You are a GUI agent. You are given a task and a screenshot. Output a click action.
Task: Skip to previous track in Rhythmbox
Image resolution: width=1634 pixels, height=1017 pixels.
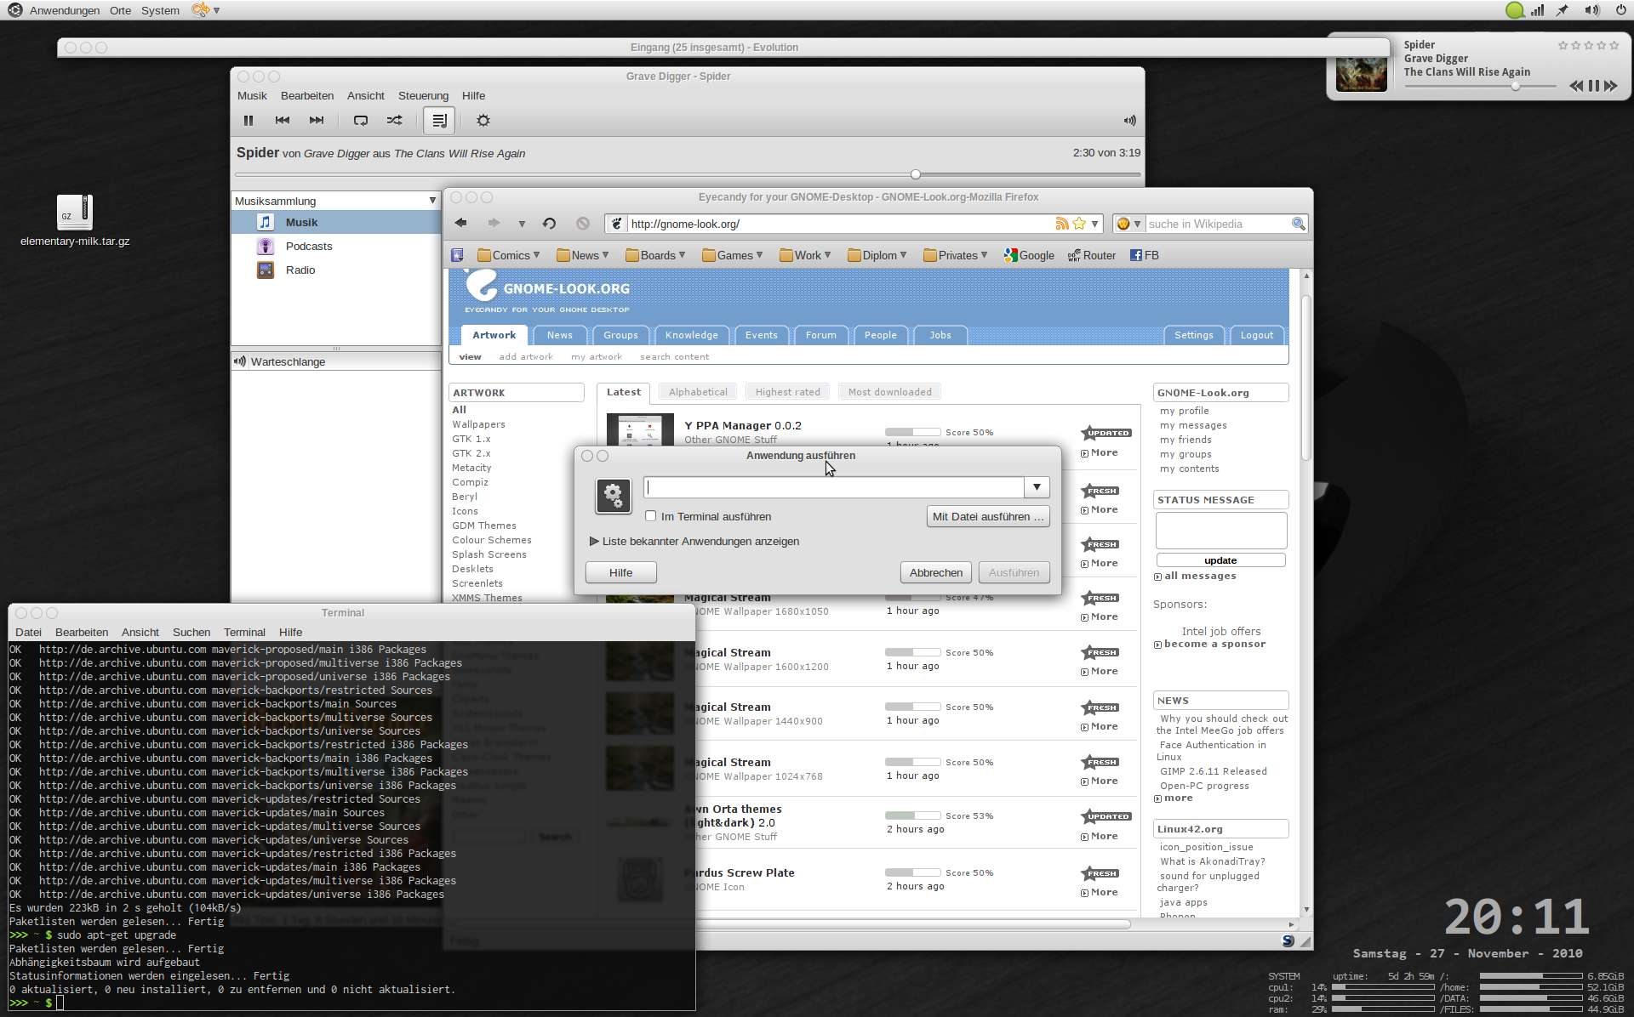pyautogui.click(x=283, y=121)
